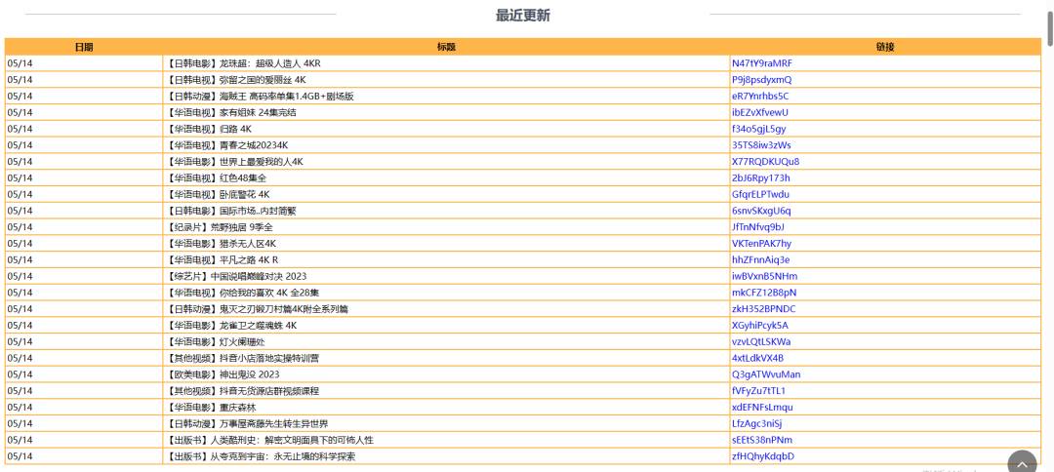Select title 红色48集全
Image resolution: width=1054 pixels, height=472 pixels.
[x=243, y=177]
